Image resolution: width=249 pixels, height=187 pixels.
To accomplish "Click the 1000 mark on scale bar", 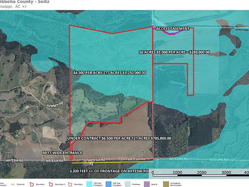I will click(x=177, y=172).
